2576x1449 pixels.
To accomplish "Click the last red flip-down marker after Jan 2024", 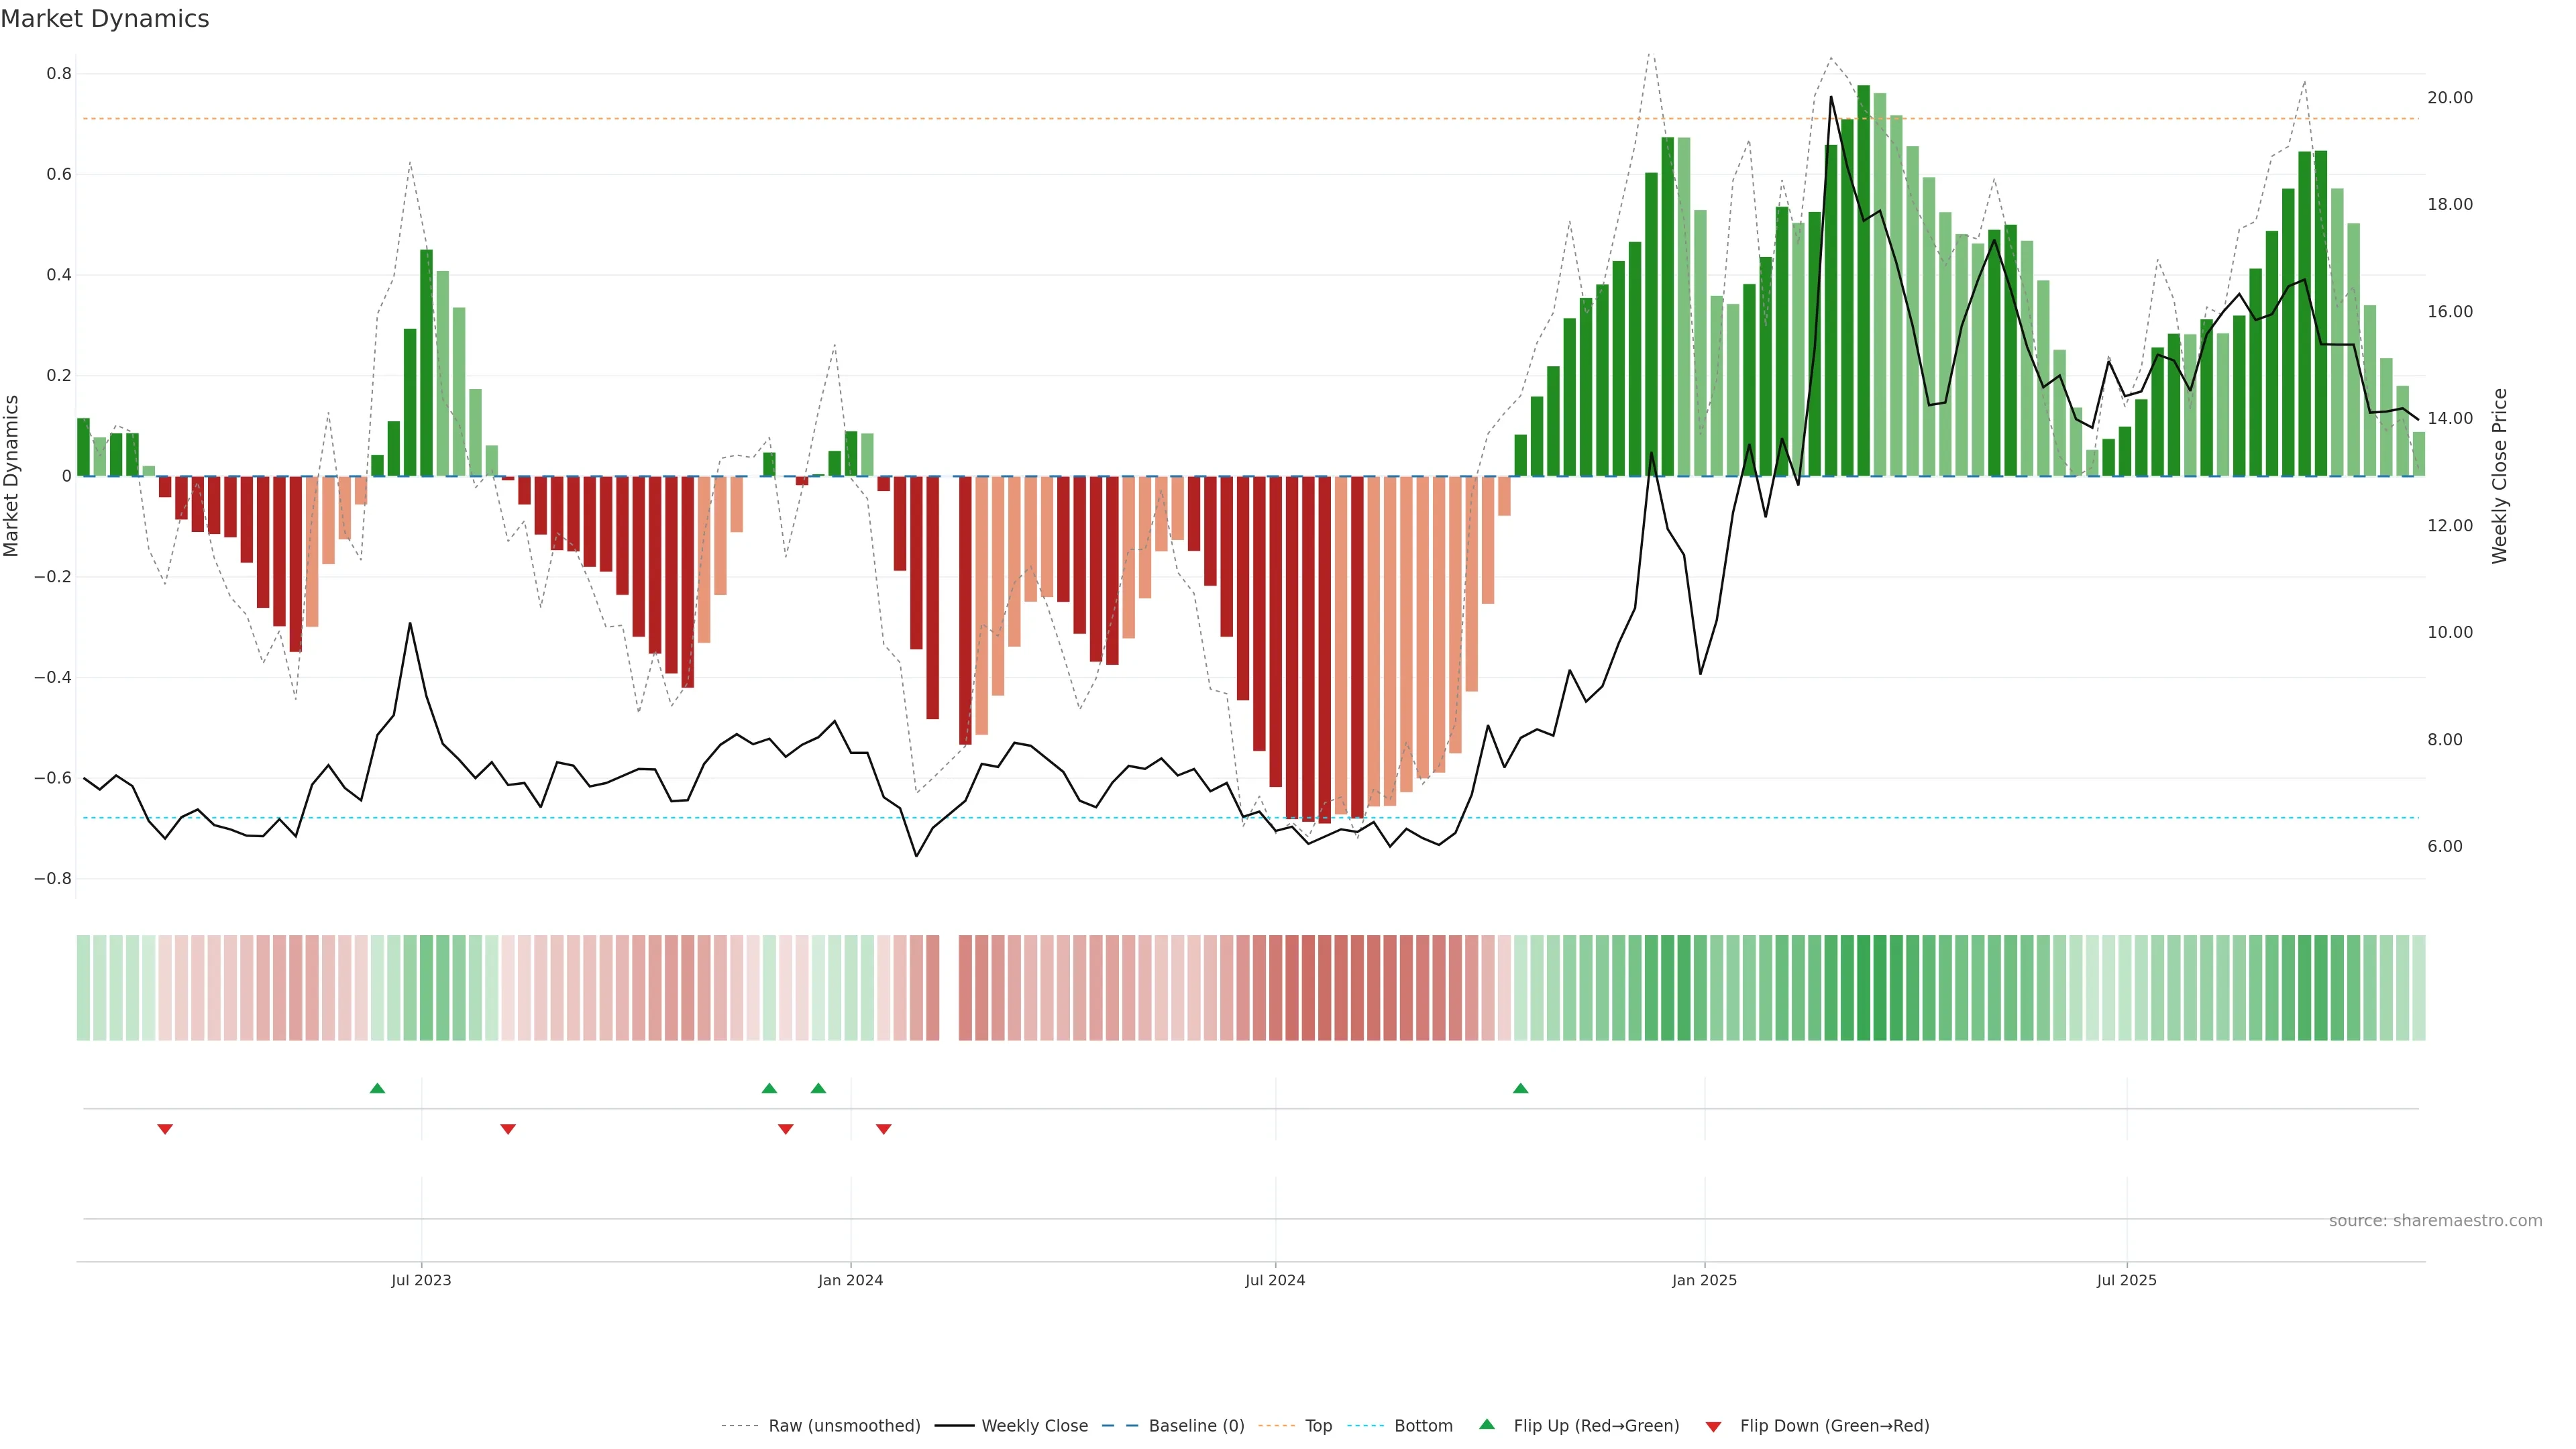I will 883,1129.
